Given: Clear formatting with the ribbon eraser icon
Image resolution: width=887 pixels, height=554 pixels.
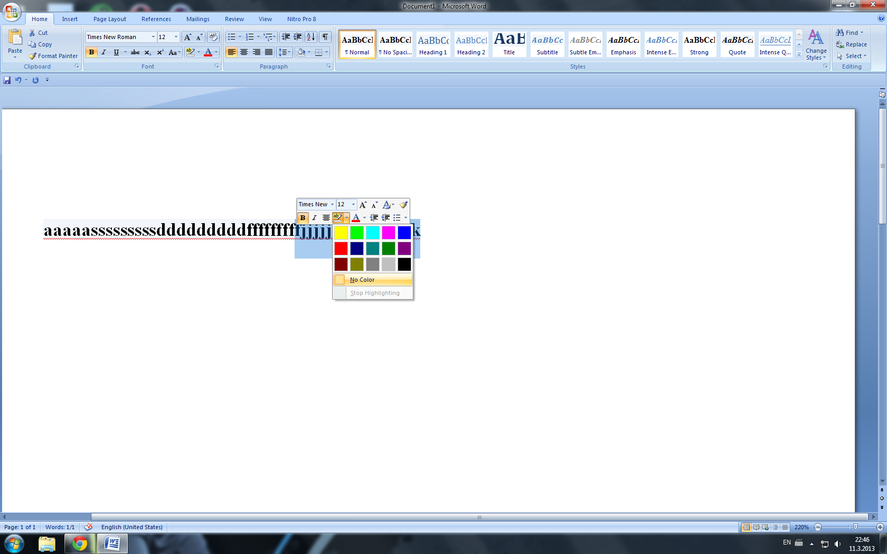Looking at the screenshot, I should [x=213, y=37].
